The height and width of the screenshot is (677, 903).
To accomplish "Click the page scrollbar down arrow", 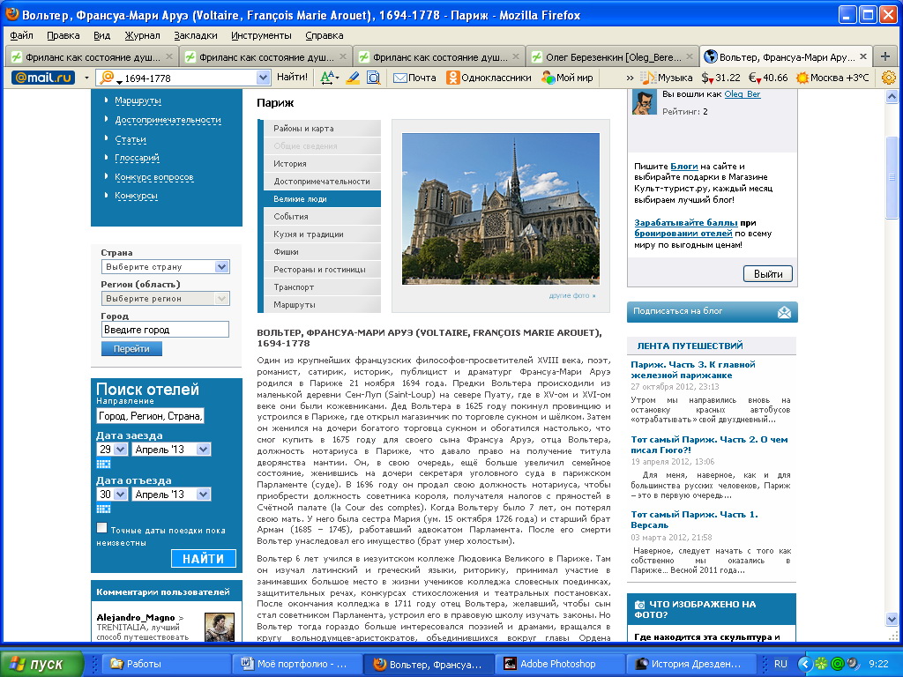I will (x=892, y=620).
